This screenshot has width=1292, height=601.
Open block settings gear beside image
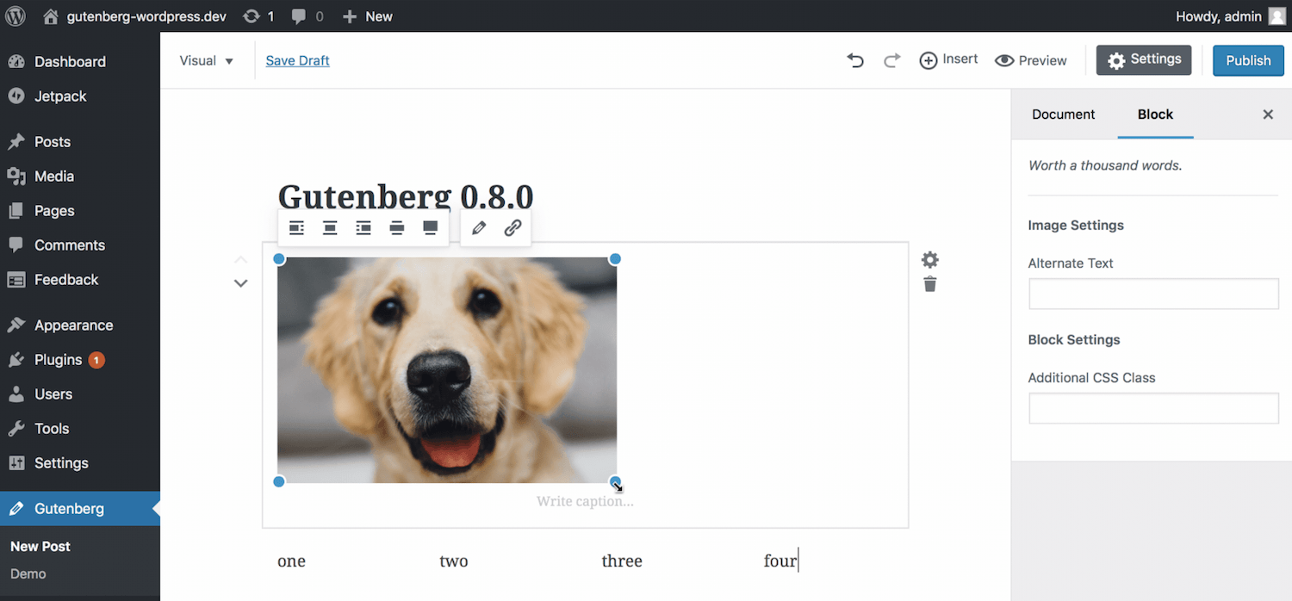coord(930,259)
